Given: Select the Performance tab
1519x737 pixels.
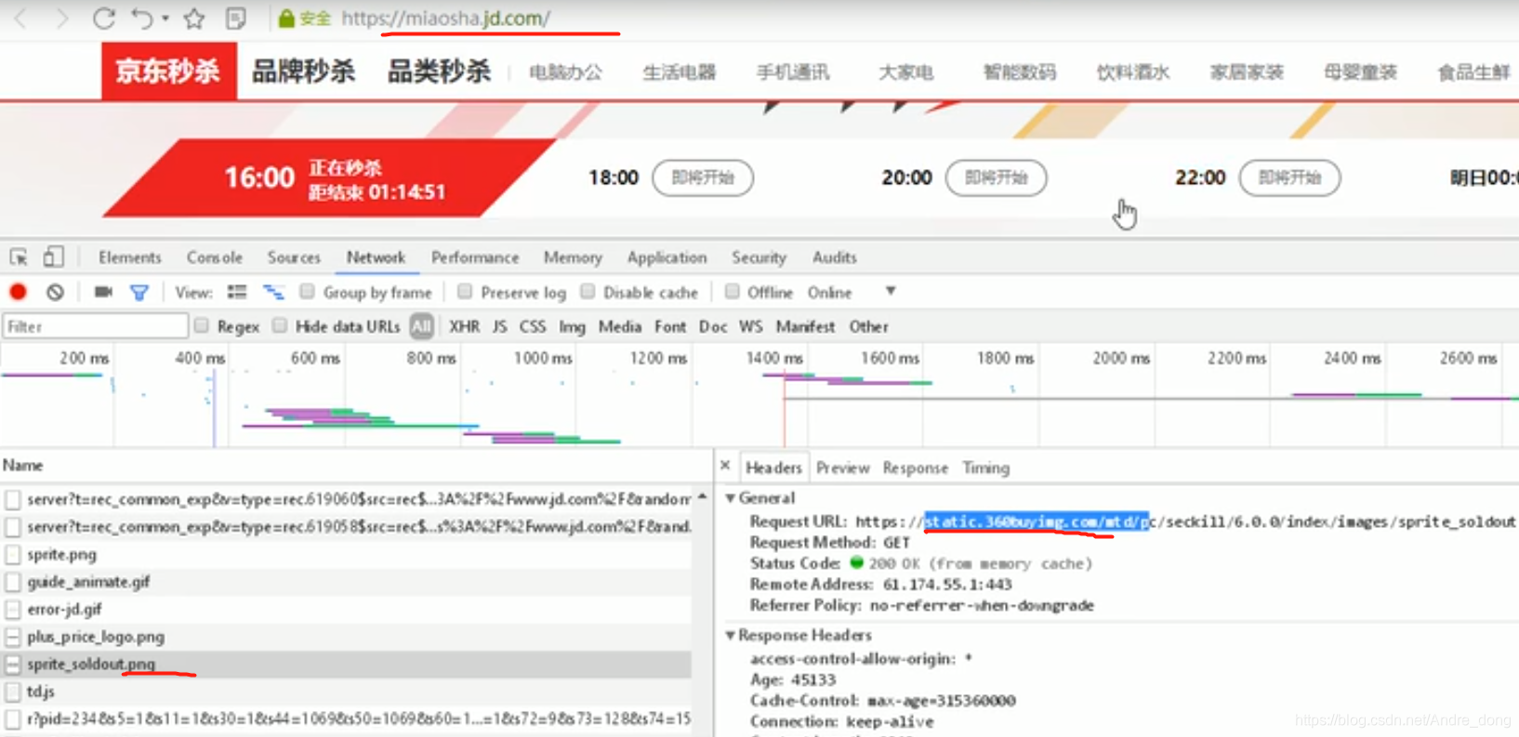Looking at the screenshot, I should tap(475, 257).
